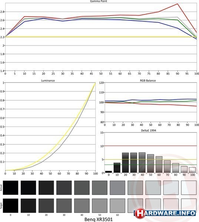The width and height of the screenshot is (199, 222).
Task: Click the 0.5 y-axis label on Luminance chart
Action: (x=2, y=127)
